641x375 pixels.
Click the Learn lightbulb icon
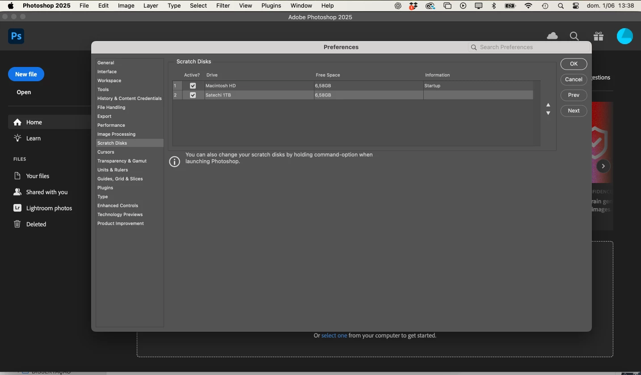17,138
